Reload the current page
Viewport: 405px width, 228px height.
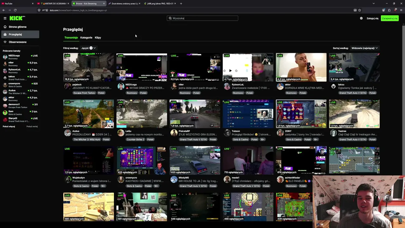(x=15, y=10)
